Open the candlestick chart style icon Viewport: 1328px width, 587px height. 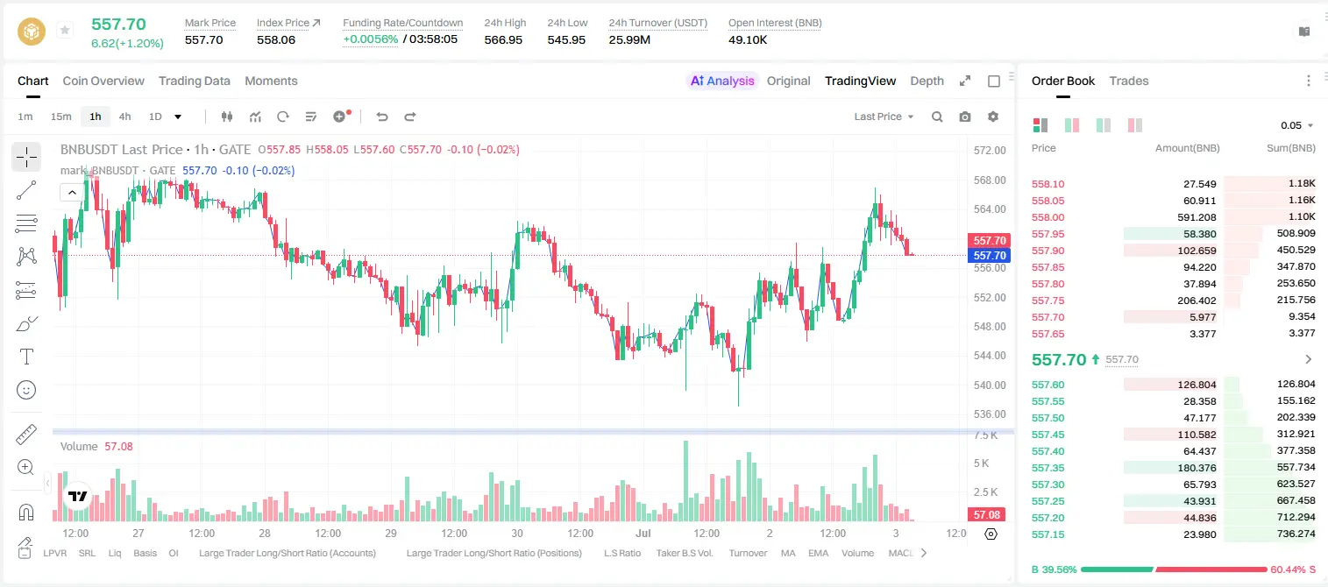point(227,117)
